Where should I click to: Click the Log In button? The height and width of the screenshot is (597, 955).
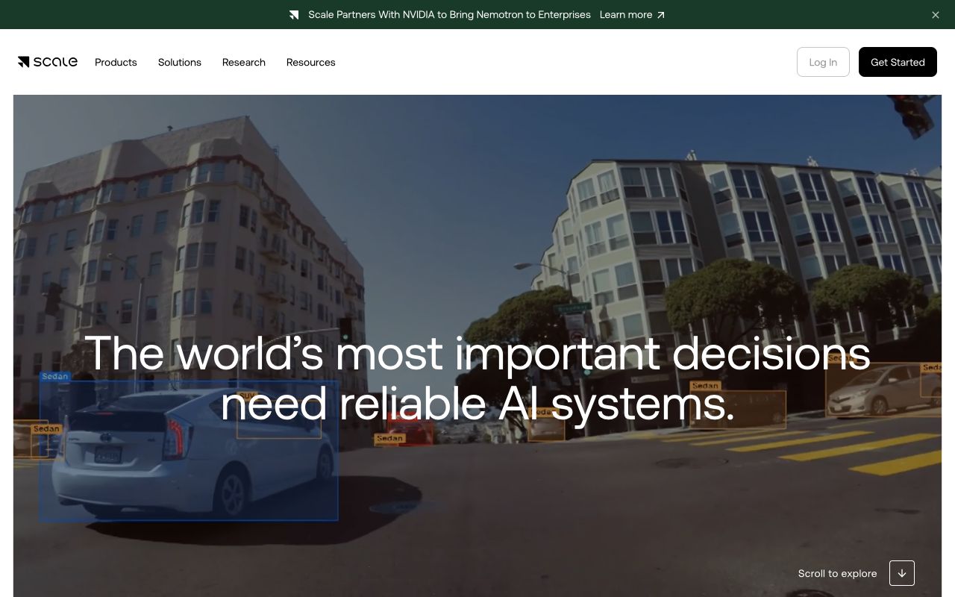tap(823, 62)
